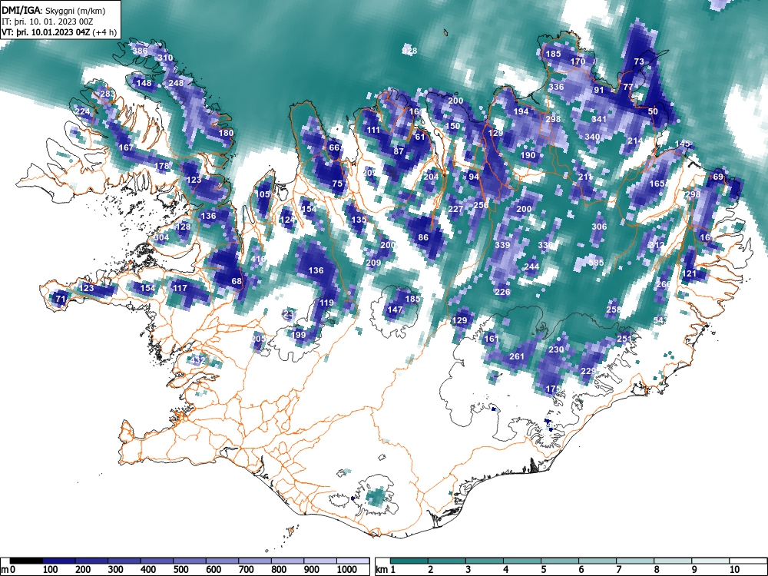Image resolution: width=768 pixels, height=576 pixels.
Task: Click the '700' label in the meter legend
Action: coord(246,570)
